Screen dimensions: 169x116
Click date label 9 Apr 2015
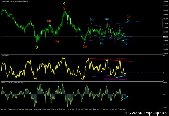pos(96,110)
